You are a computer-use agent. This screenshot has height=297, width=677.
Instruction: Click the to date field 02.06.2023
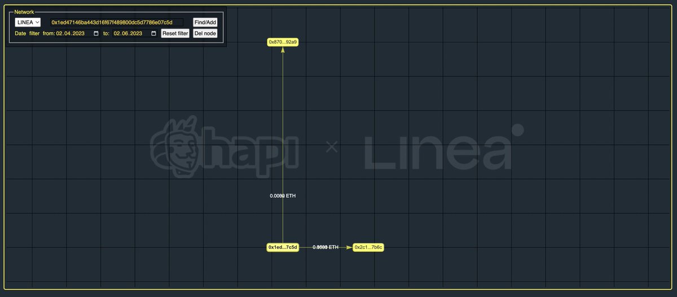pyautogui.click(x=135, y=33)
